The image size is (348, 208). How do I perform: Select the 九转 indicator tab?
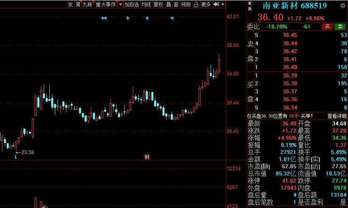click(x=87, y=4)
